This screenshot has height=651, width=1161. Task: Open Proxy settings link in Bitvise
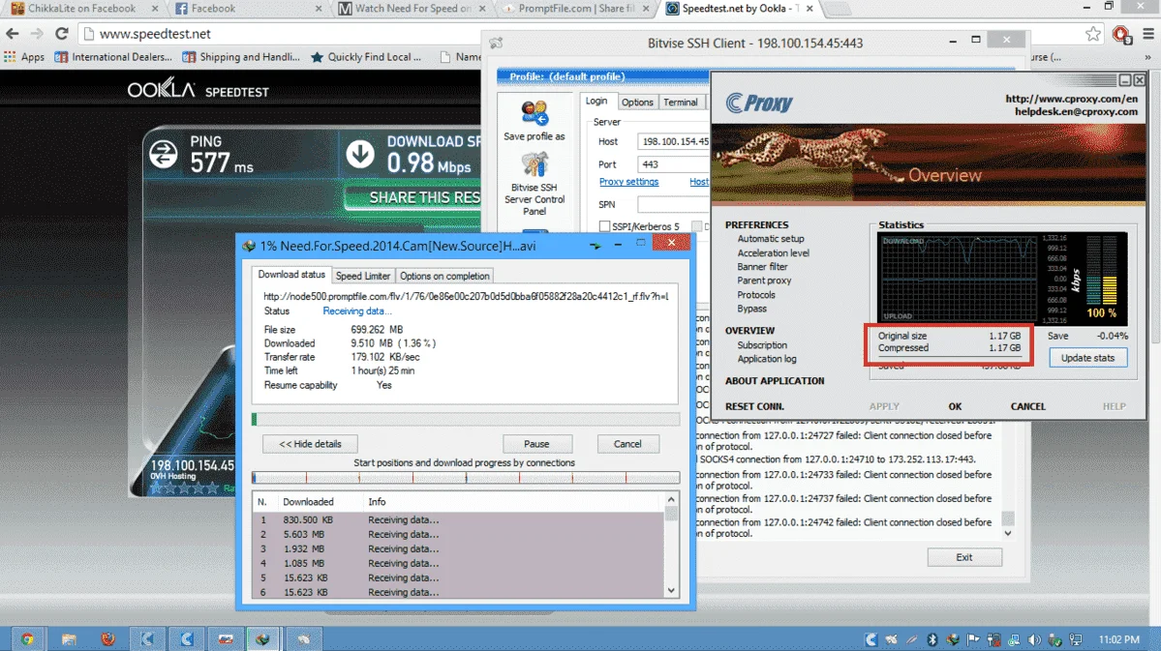click(628, 182)
